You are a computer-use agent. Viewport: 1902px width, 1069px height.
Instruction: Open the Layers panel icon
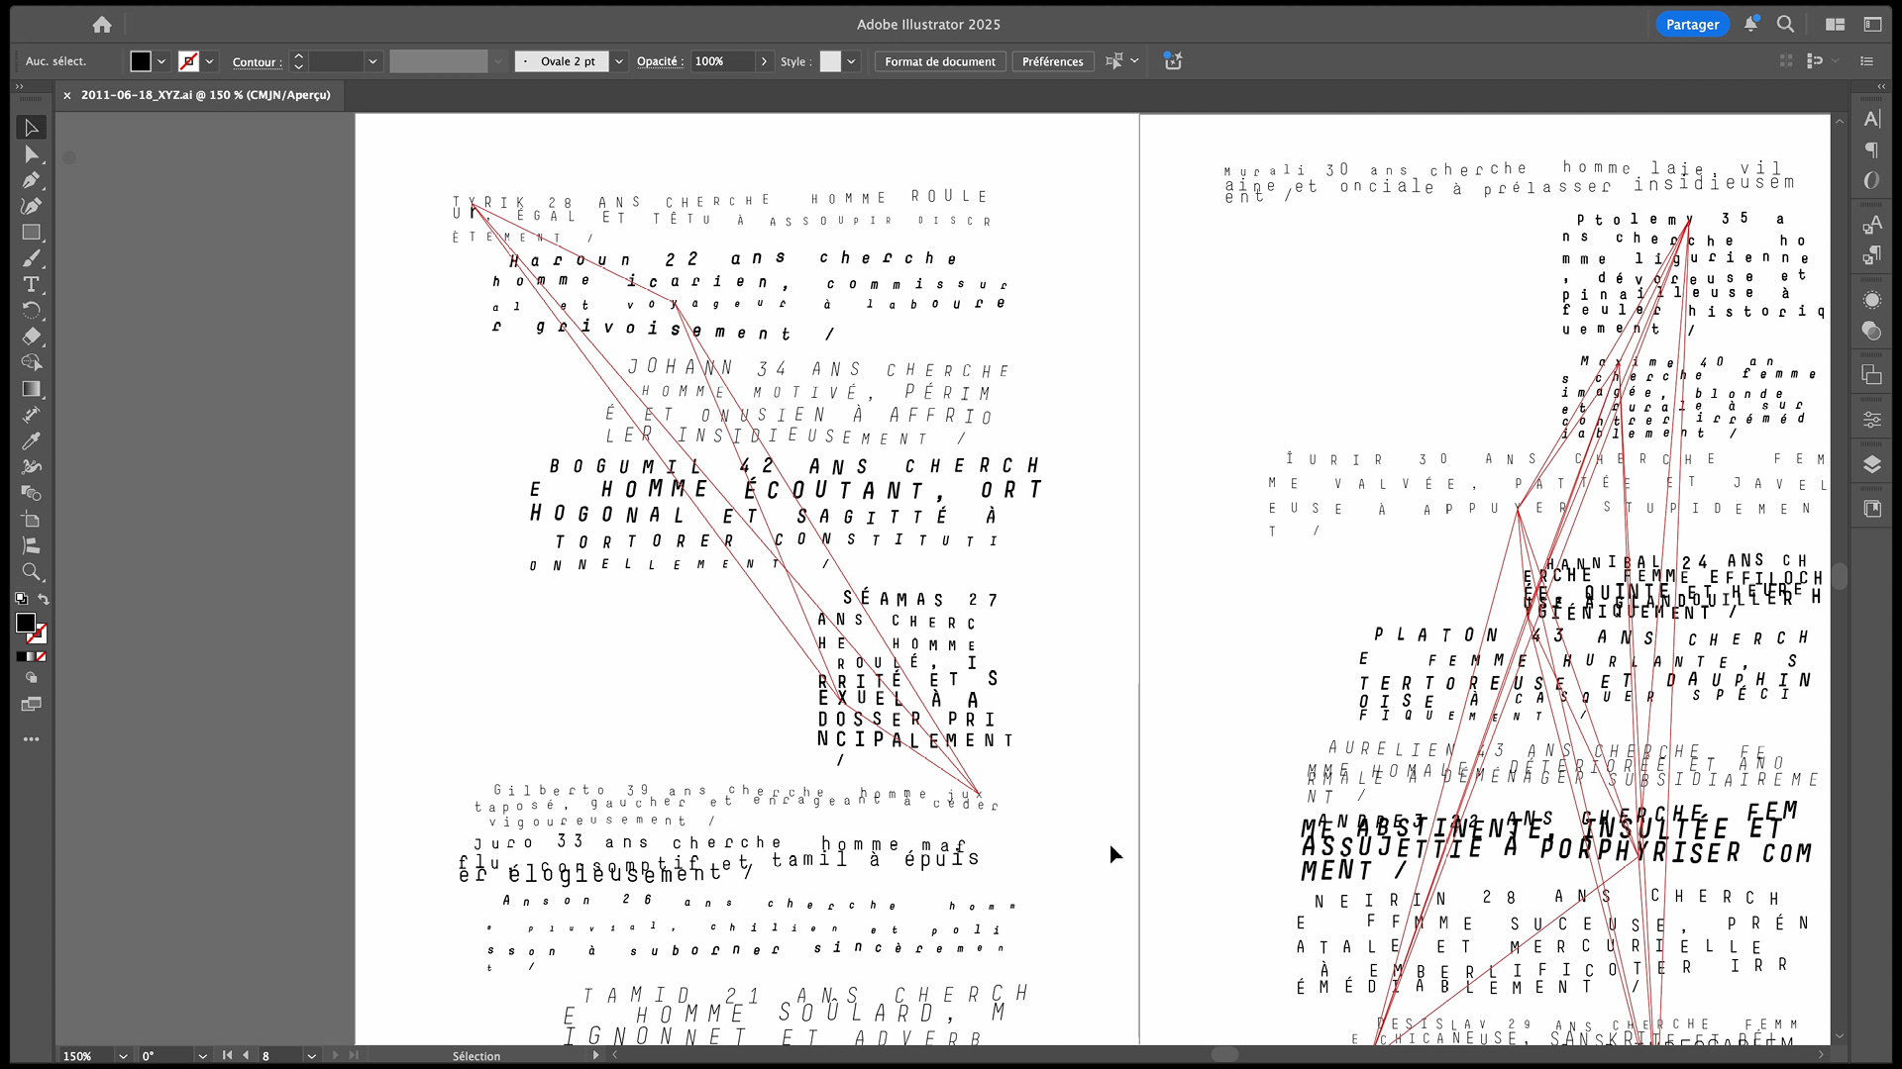tap(1871, 465)
